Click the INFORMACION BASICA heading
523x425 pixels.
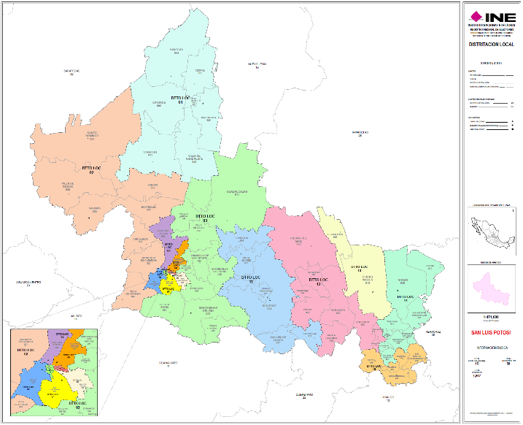491,348
